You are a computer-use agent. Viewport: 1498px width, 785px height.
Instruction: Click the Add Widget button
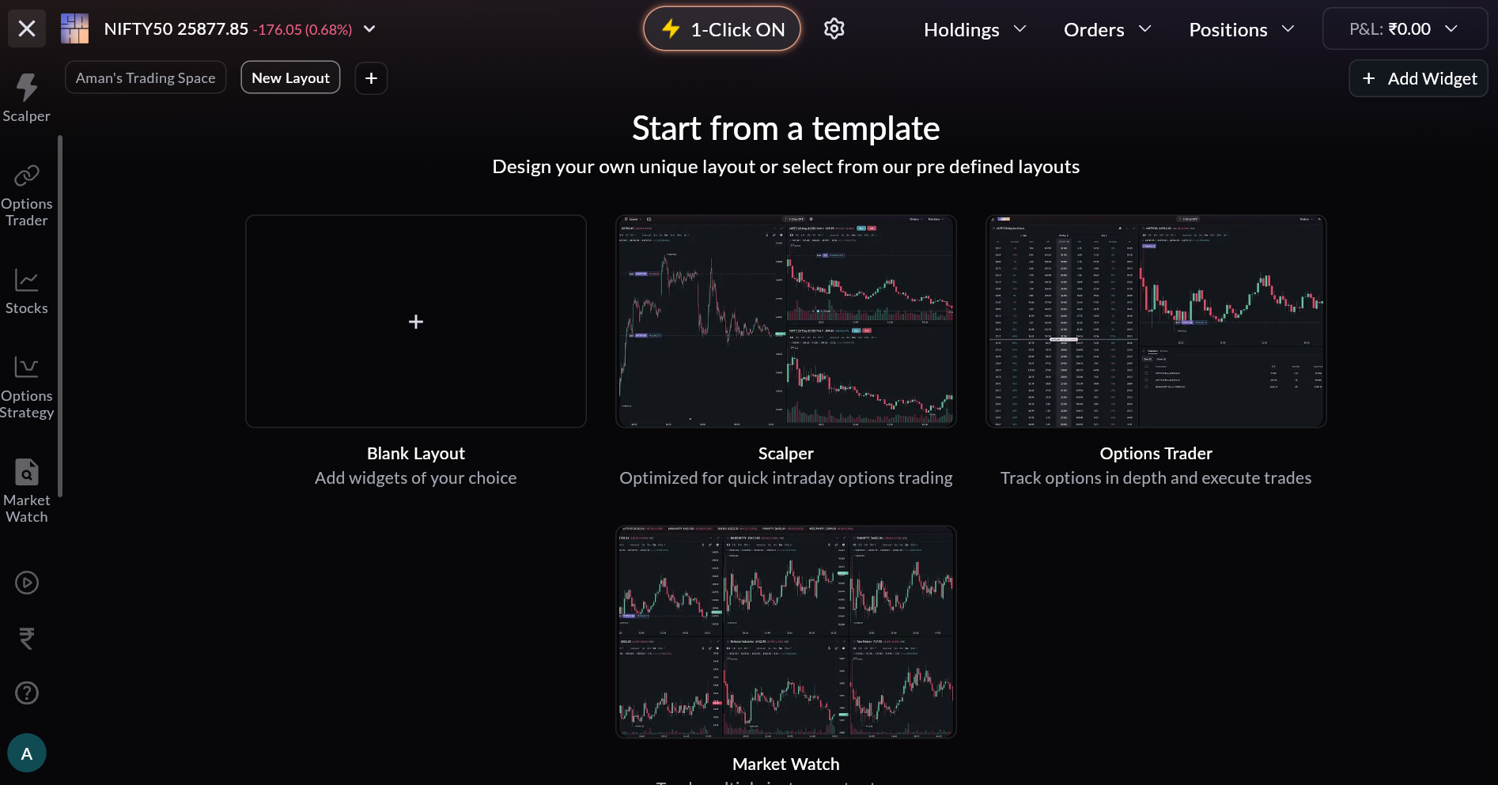click(1418, 78)
